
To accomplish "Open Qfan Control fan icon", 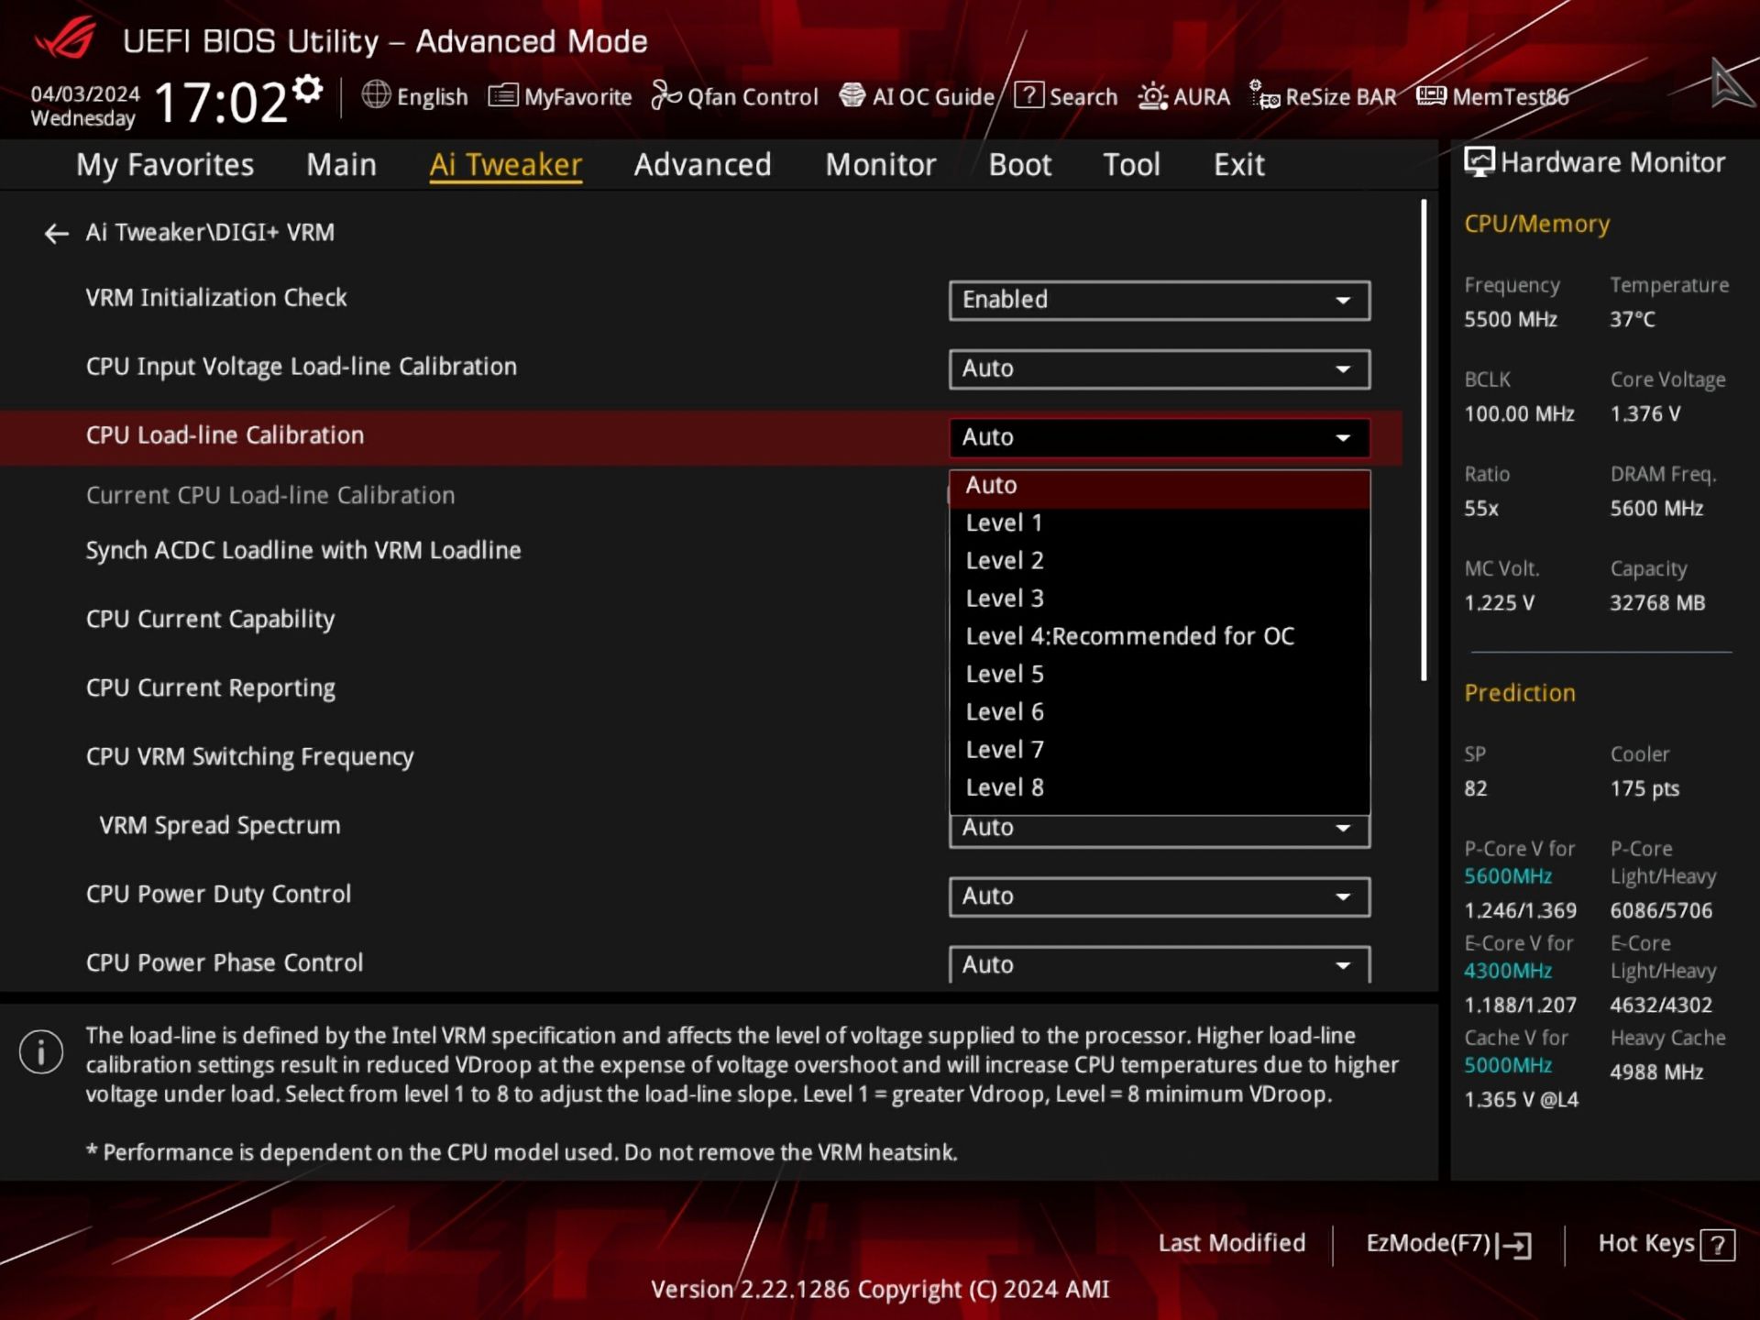I will tap(665, 95).
